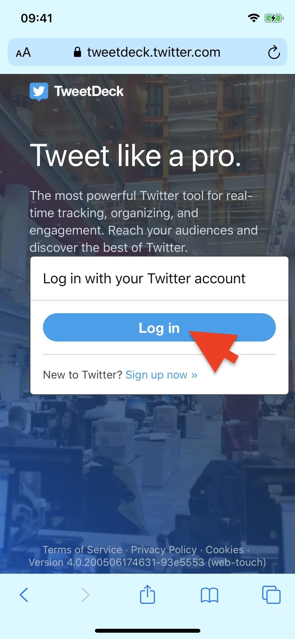Screen dimensions: 295x639
Task: Click the Safari forward arrow
Action: (85, 595)
